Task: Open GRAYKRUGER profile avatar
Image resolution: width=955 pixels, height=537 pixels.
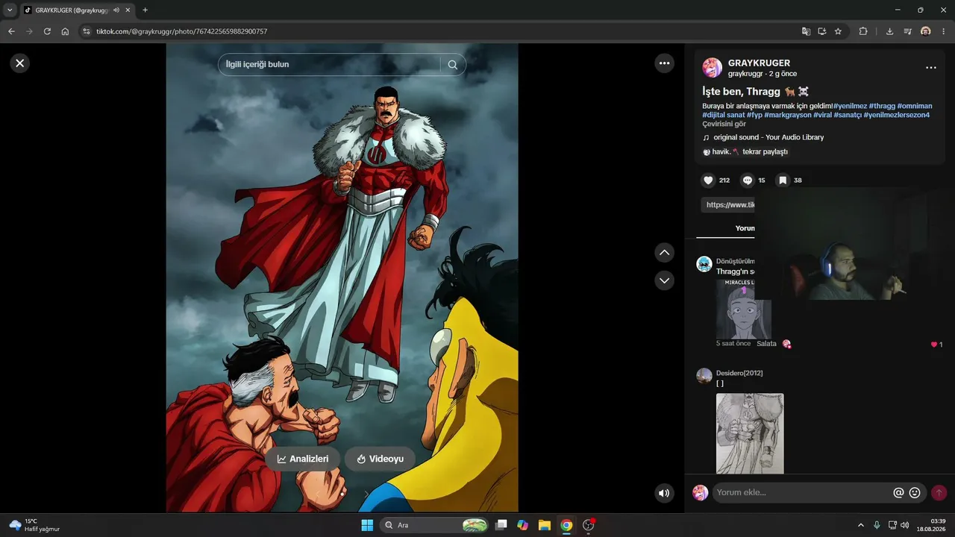Action: coord(713,68)
